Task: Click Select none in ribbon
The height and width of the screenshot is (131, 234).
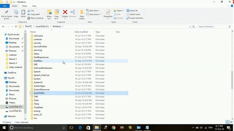Action: (133, 14)
